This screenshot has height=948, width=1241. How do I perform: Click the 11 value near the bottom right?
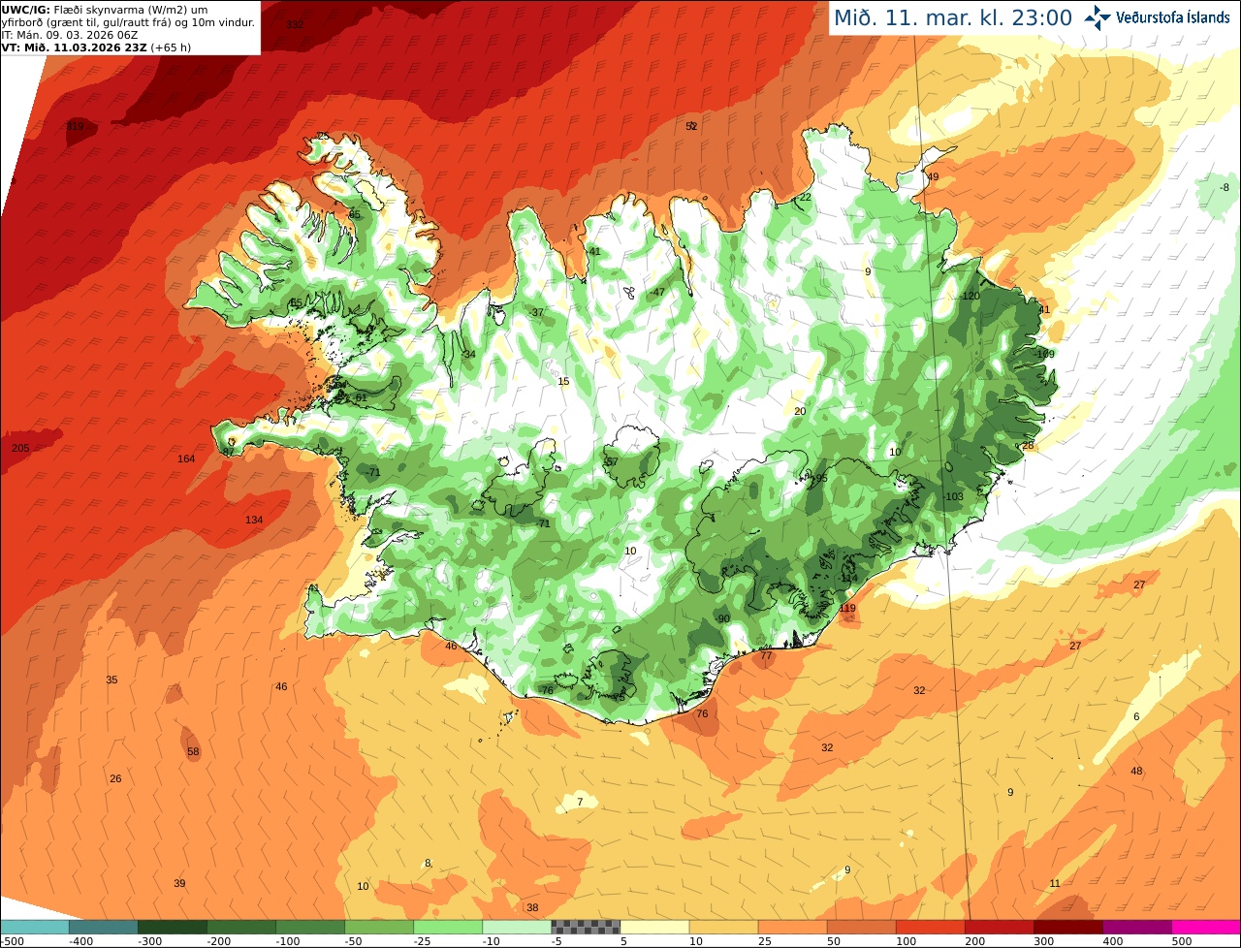click(x=1055, y=884)
